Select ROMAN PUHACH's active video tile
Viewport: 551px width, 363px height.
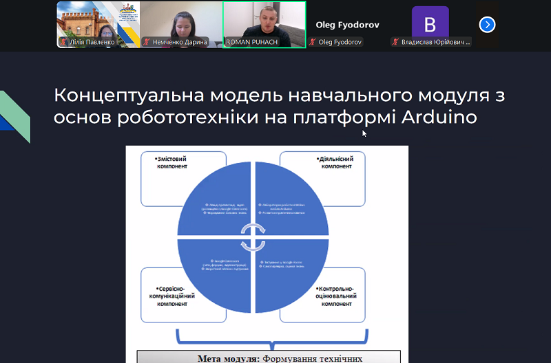(264, 23)
